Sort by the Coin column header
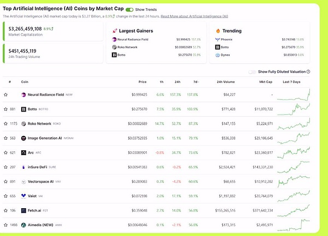This screenshot has width=328, height=236. [x=25, y=82]
